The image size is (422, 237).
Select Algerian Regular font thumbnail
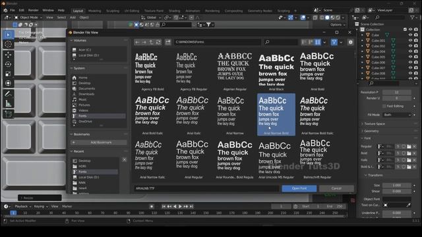click(235, 71)
